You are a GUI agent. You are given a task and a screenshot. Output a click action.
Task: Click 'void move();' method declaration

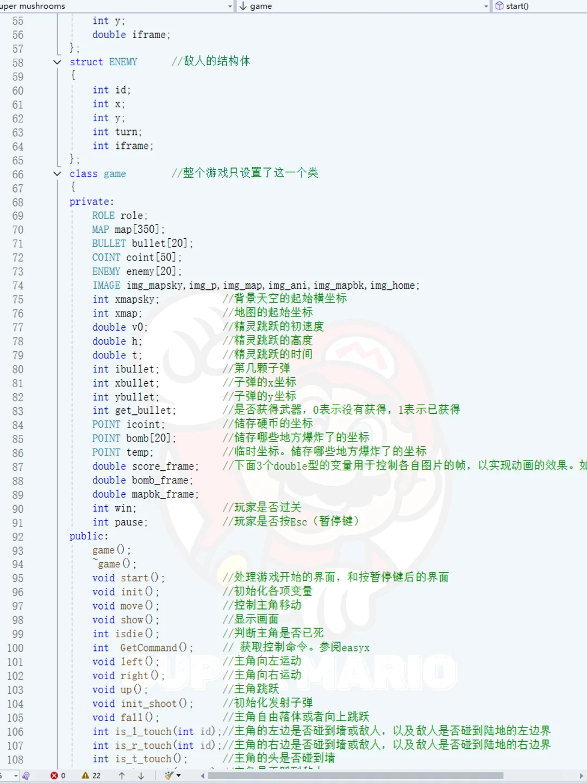click(126, 606)
